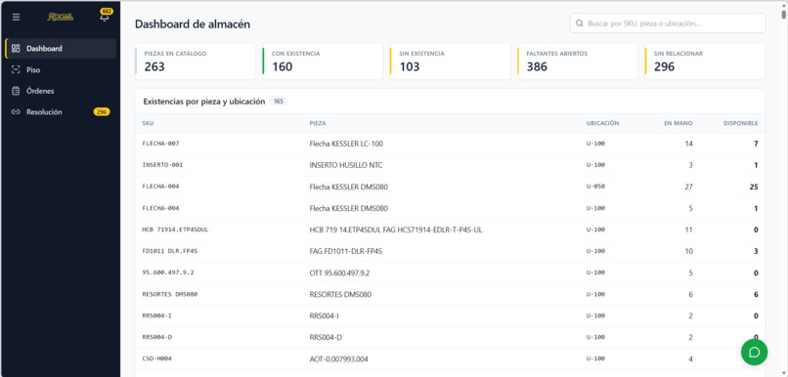This screenshot has height=377, width=788.
Task: Open the Órdenes section
Action: coord(61,91)
